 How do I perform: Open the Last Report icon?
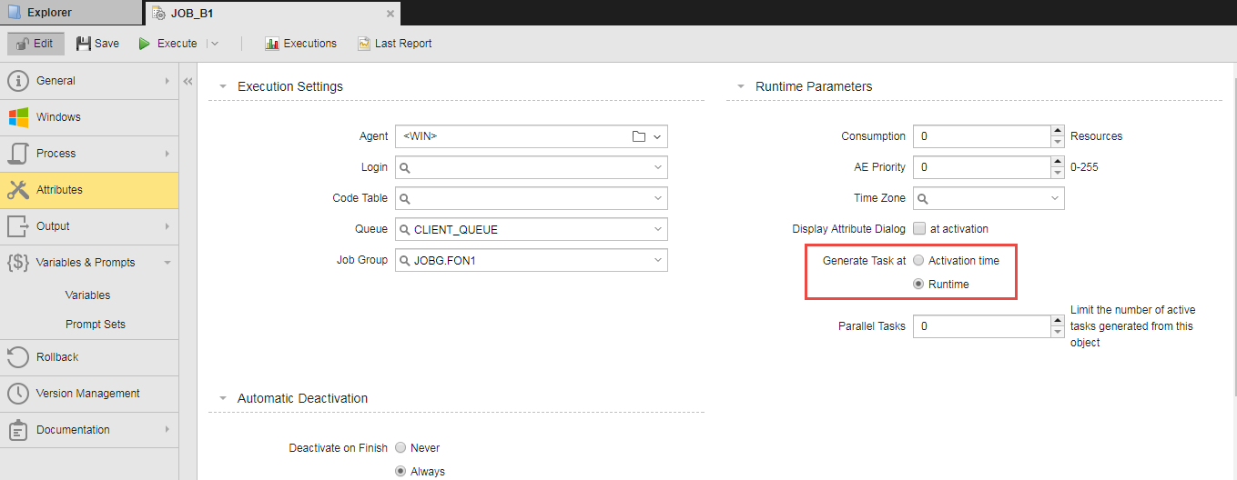(364, 44)
